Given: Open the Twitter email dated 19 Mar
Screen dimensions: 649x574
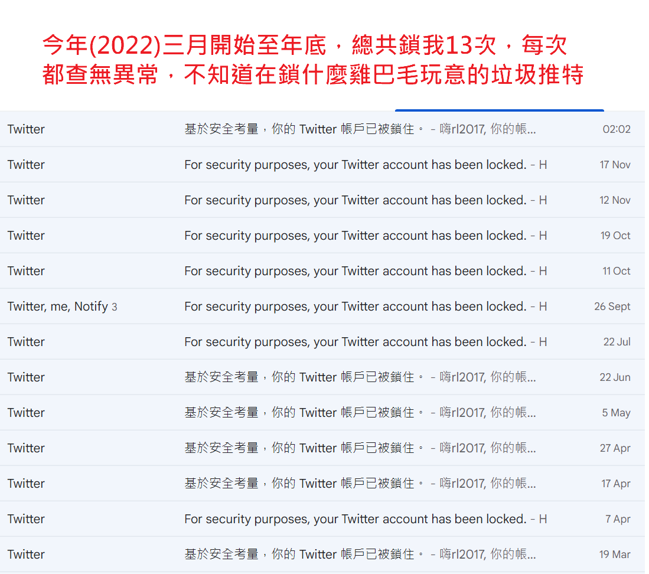Looking at the screenshot, I should tap(322, 555).
